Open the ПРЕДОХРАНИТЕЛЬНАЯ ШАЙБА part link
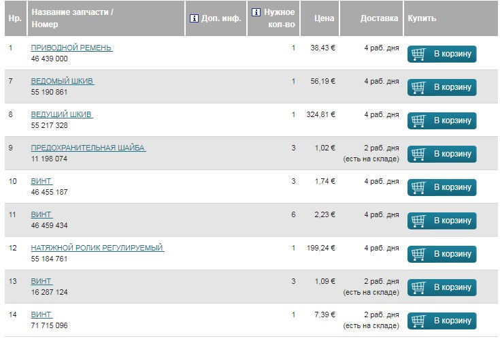The image size is (500, 339). (x=88, y=148)
